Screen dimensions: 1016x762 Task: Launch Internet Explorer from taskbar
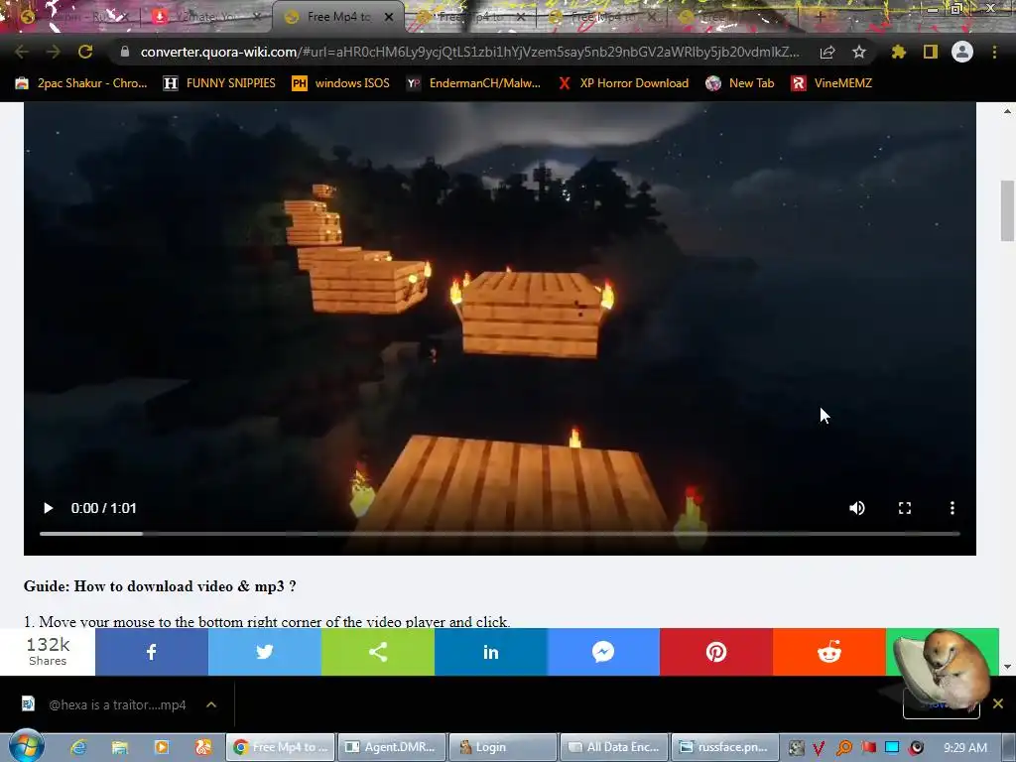coord(78,747)
